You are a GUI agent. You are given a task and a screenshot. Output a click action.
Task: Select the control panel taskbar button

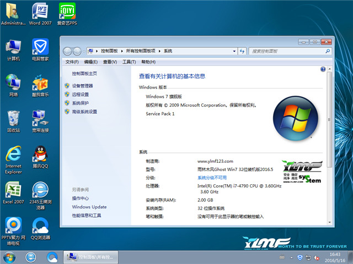90,257
